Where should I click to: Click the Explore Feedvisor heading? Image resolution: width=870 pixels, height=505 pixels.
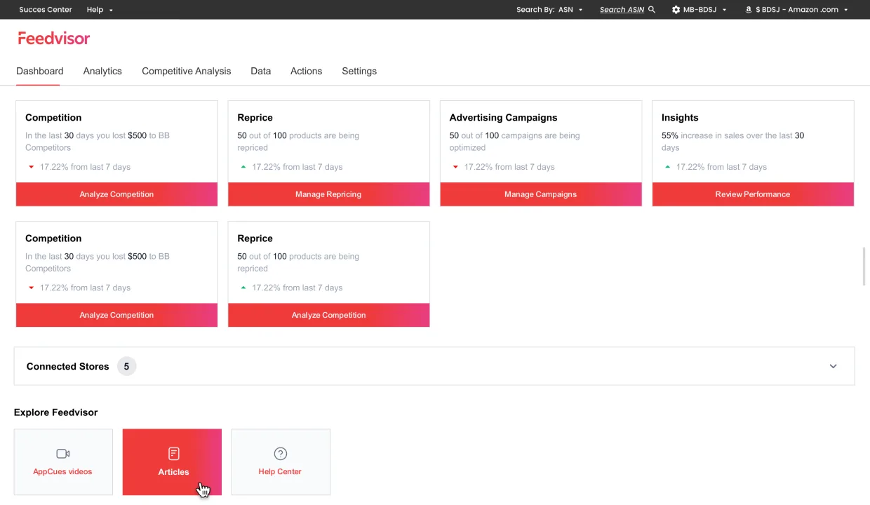click(56, 412)
